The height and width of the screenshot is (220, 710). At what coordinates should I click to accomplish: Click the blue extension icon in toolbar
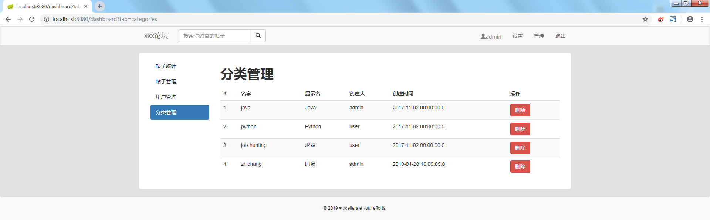coord(673,19)
